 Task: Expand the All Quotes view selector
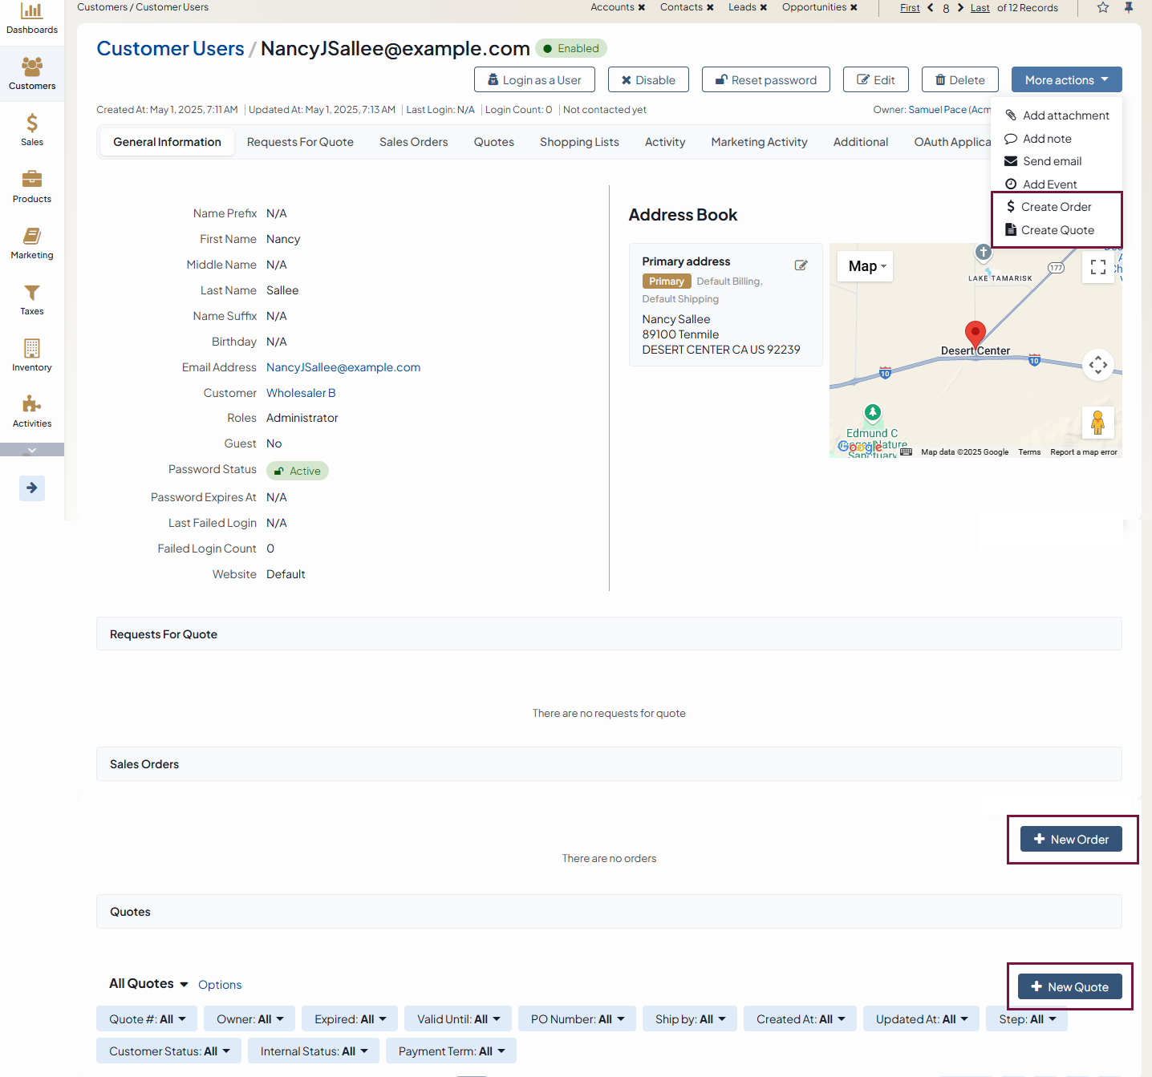(x=148, y=984)
